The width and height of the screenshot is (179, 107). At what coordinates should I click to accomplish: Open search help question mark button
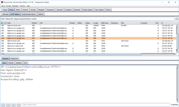(3, 105)
